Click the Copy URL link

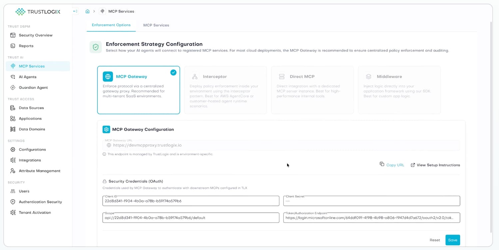pyautogui.click(x=395, y=165)
